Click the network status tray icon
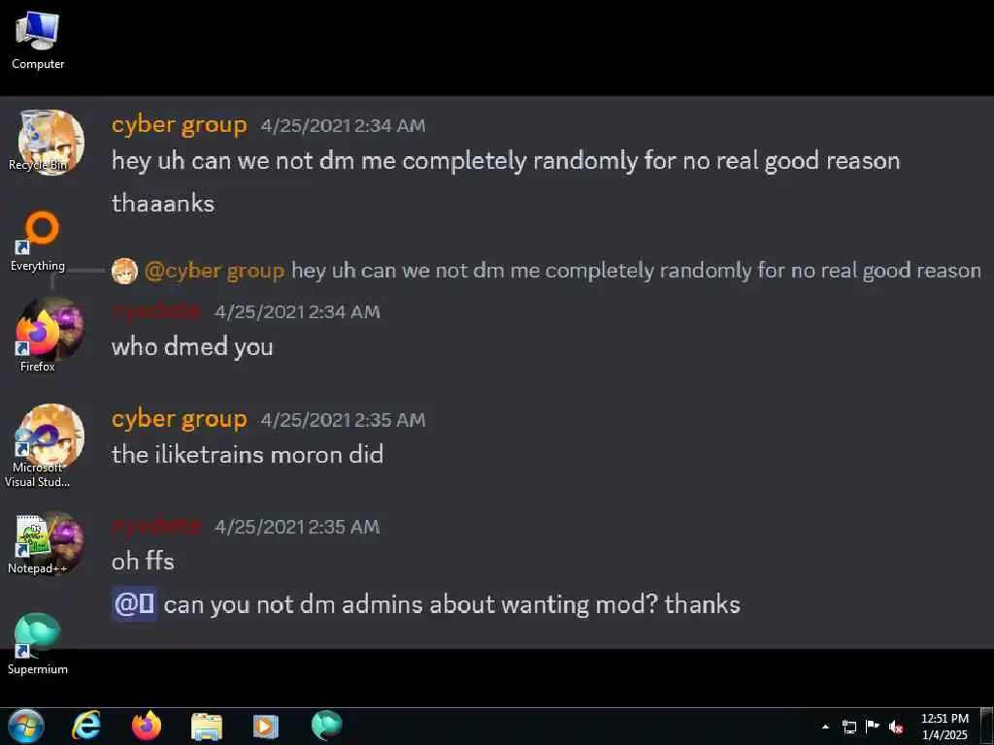Viewport: 994px width, 745px height. [848, 727]
